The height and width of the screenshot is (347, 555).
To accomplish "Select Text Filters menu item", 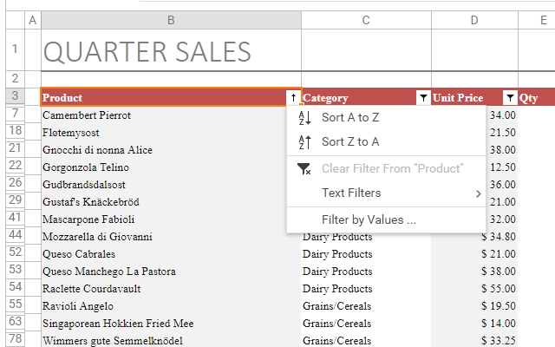I will [x=351, y=193].
